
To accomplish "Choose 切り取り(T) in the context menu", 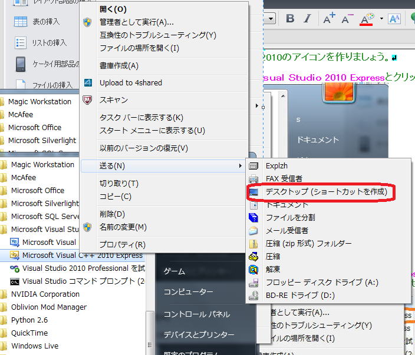I will 164,184.
